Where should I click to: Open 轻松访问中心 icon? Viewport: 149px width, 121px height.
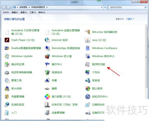[x=88, y=97]
